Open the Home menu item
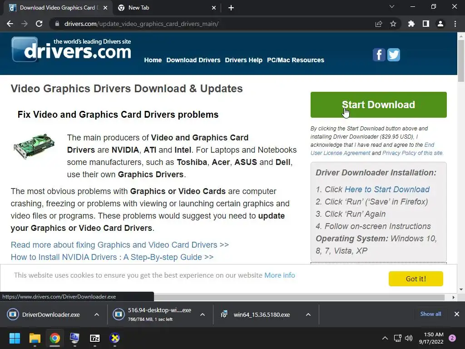Viewport: 465px width, 349px height. [153, 60]
